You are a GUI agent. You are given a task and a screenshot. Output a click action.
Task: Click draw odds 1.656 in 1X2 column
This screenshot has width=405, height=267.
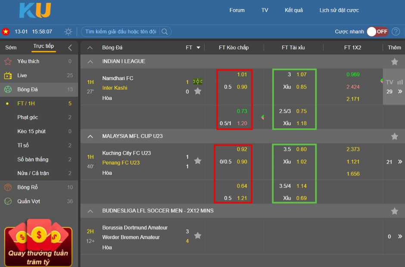[353, 174]
